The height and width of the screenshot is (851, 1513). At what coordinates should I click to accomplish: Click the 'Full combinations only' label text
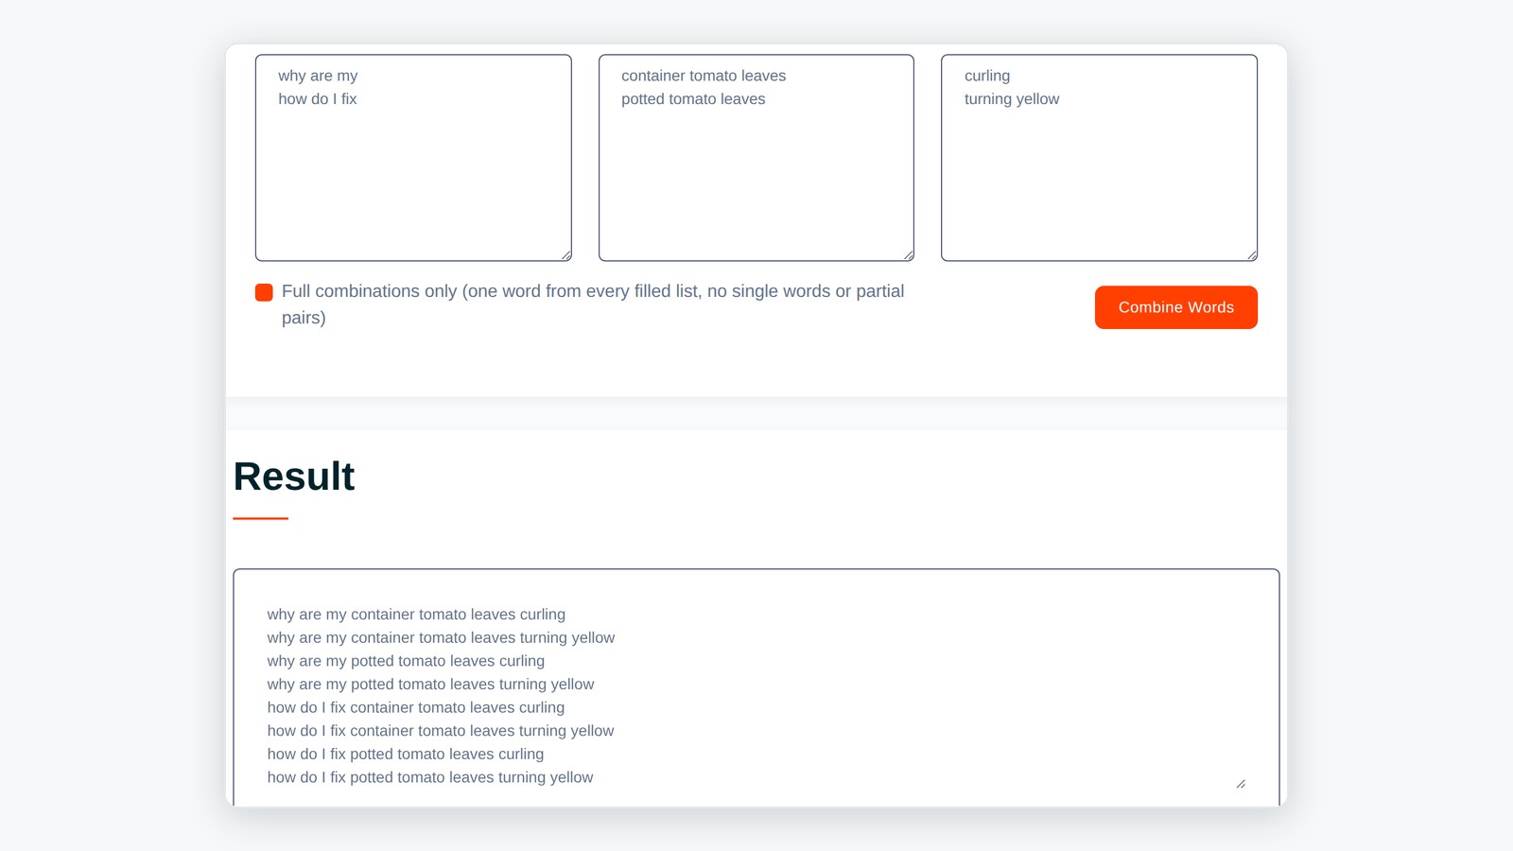(x=593, y=304)
